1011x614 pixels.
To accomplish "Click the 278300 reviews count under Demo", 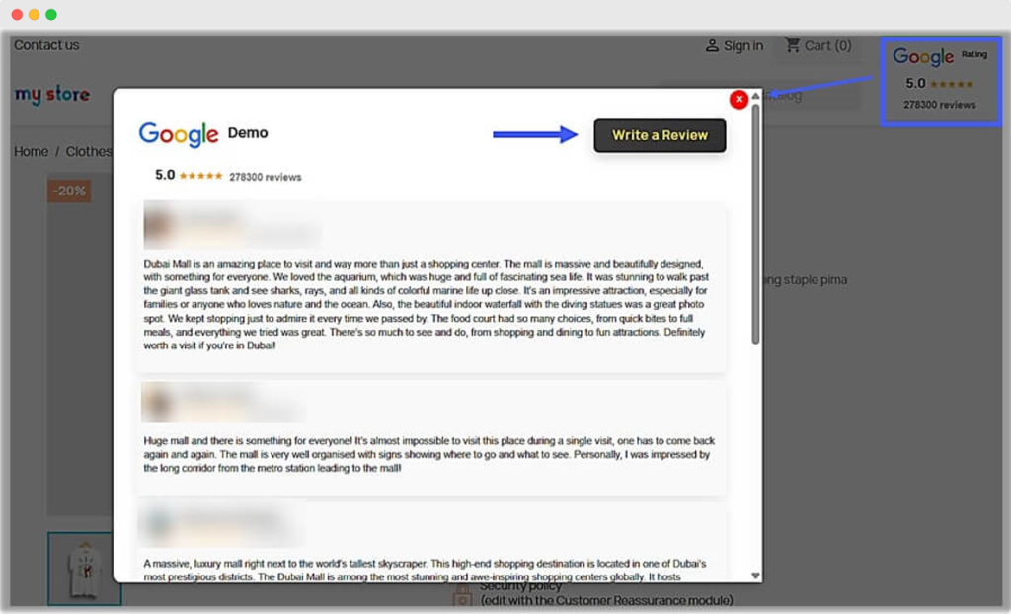I will (x=266, y=178).
